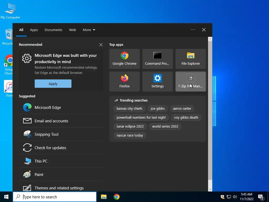Click the Trending searches heading

tap(133, 100)
